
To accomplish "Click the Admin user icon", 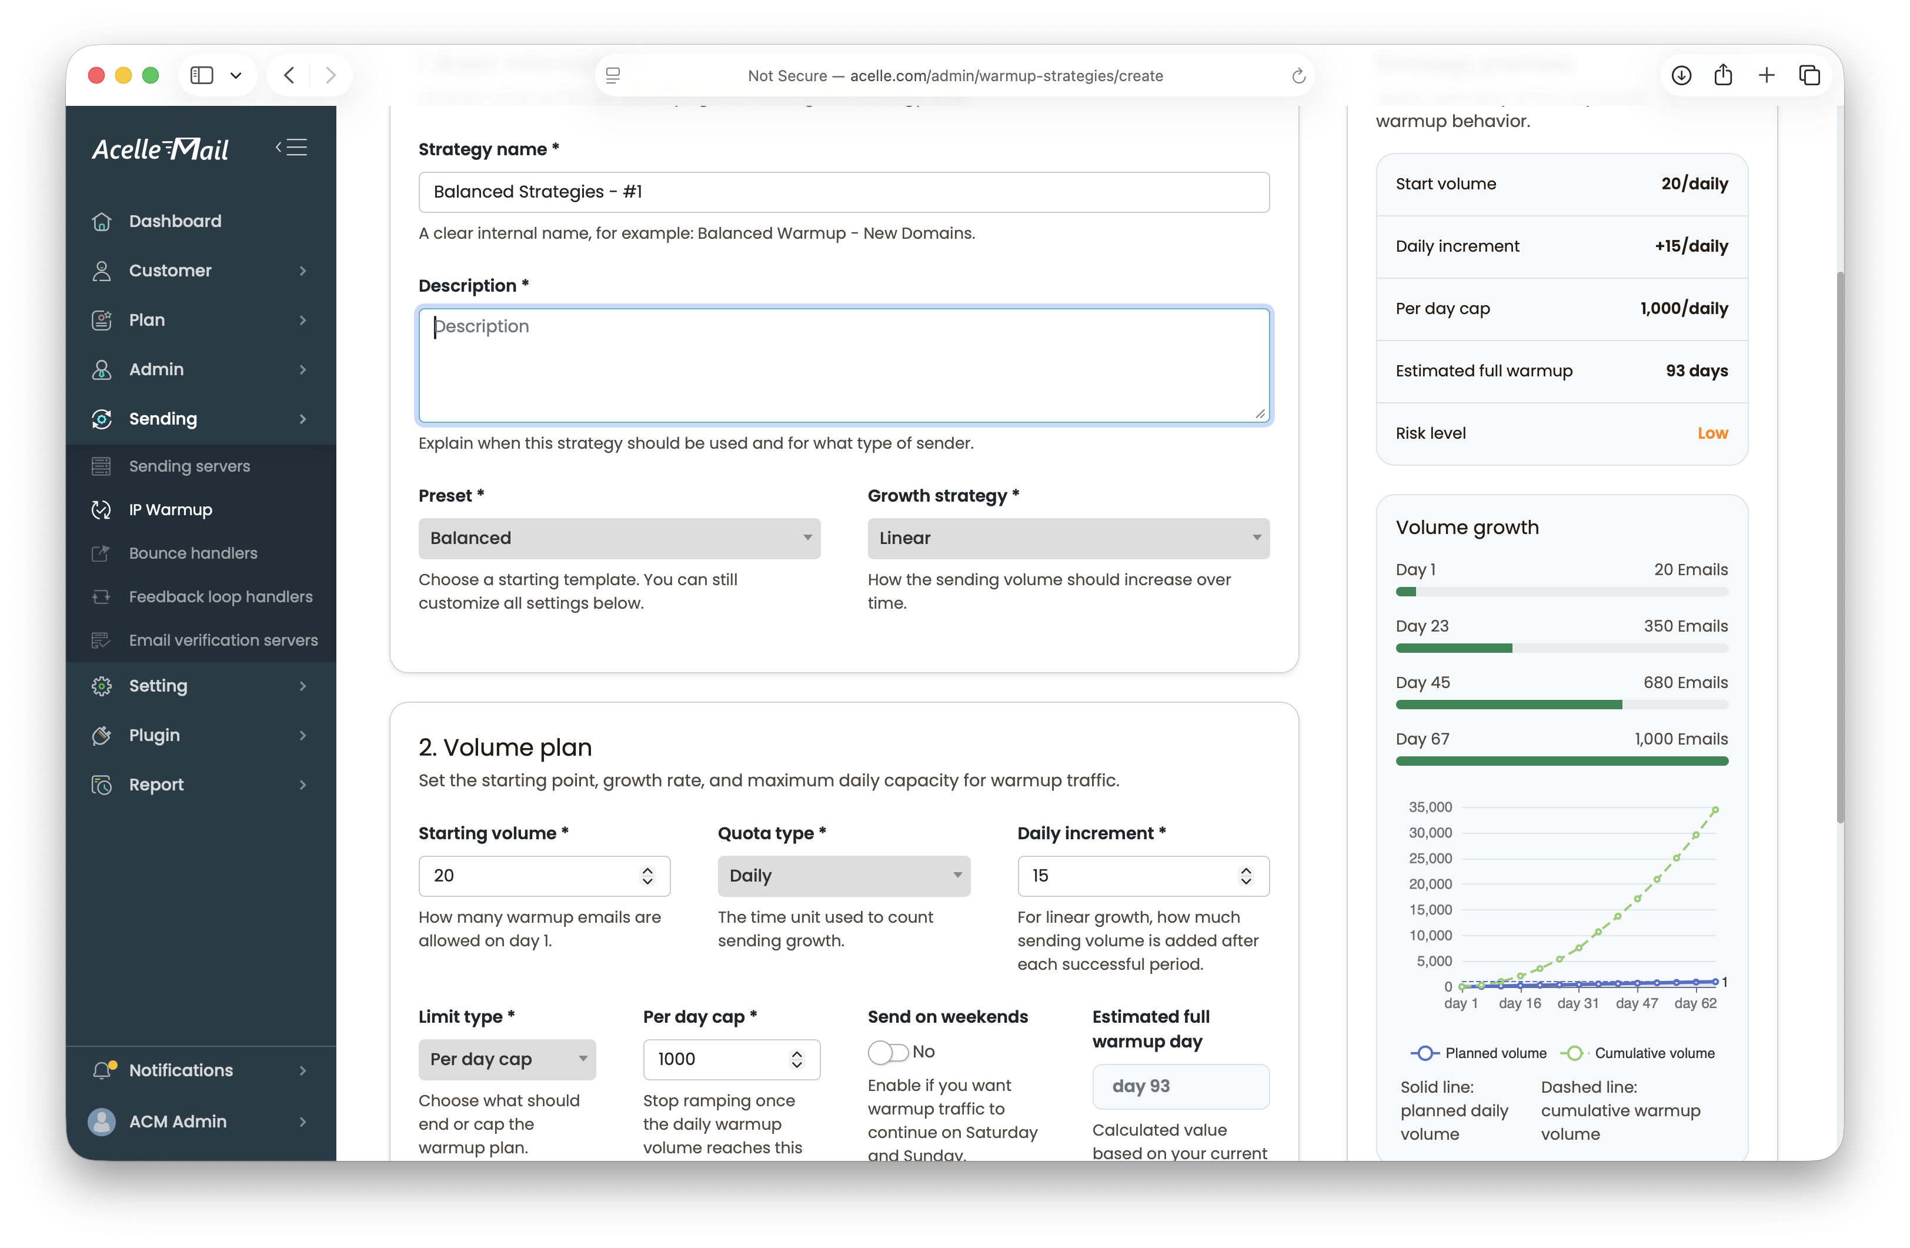I will 102,369.
